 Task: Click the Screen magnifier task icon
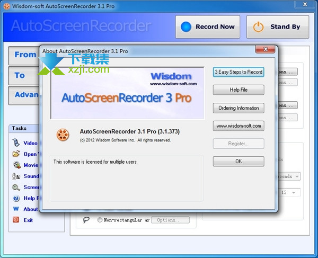[16, 187]
